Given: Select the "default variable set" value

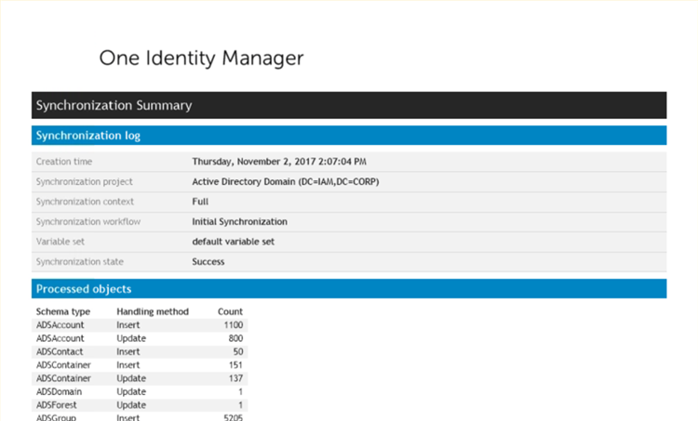Looking at the screenshot, I should pos(234,242).
